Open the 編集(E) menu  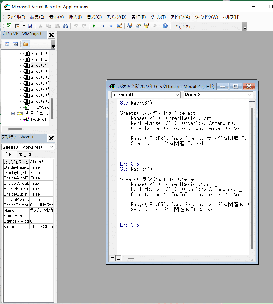[37, 17]
